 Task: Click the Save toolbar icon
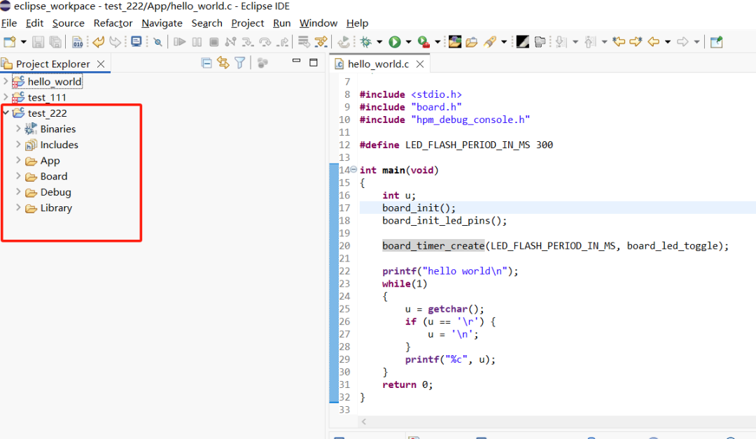coord(38,43)
